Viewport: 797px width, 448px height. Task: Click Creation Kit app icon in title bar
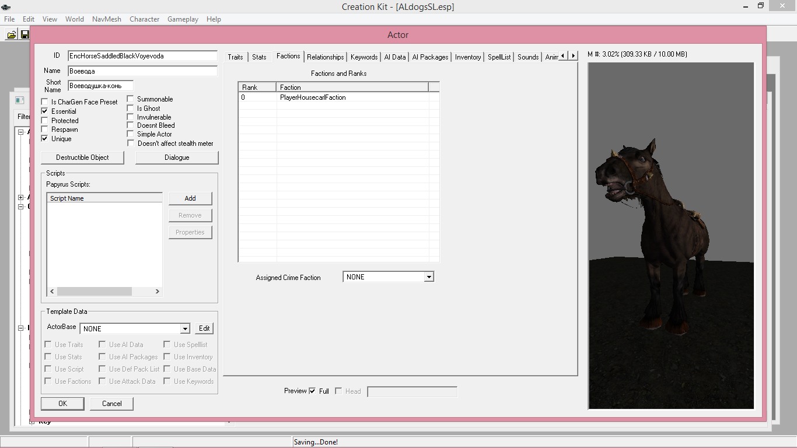pyautogui.click(x=6, y=7)
